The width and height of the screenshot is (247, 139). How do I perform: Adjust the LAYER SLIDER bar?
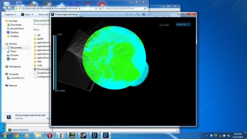coord(55,62)
